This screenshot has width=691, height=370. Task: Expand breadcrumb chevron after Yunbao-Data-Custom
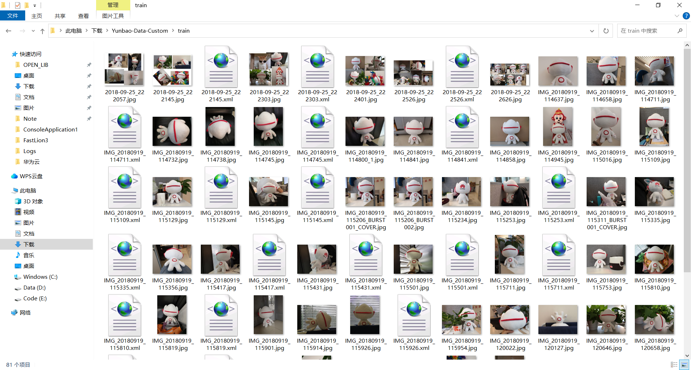(x=173, y=31)
